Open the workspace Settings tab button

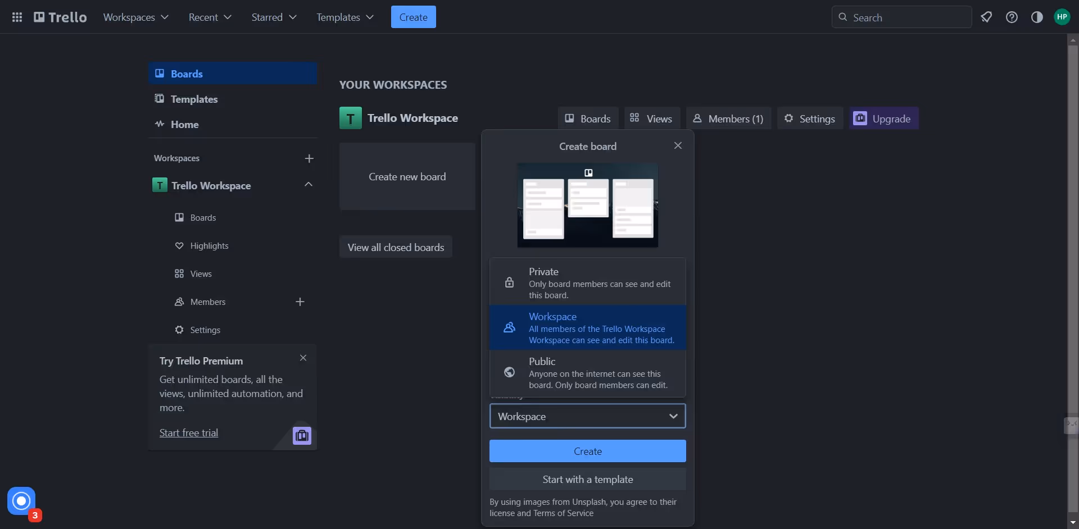tap(810, 118)
